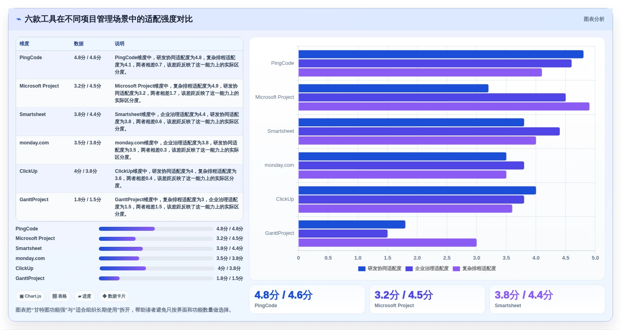The width and height of the screenshot is (621, 330).
Task: Select the PingCode table row name
Action: point(31,58)
